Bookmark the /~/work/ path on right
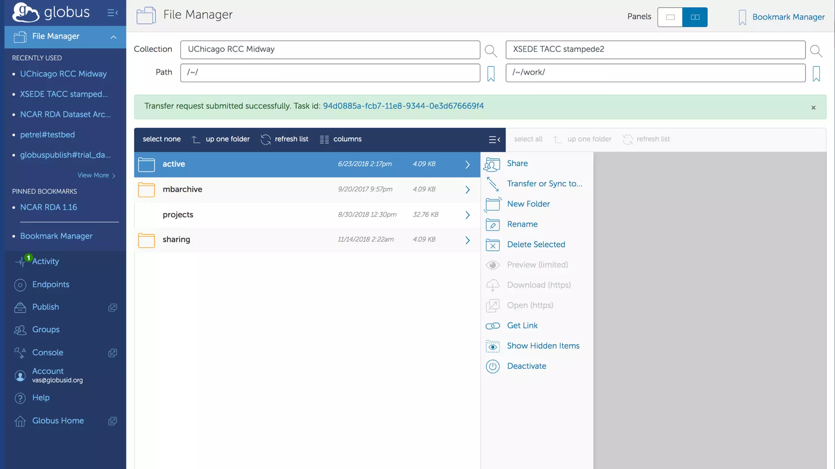The image size is (835, 469). pos(816,73)
